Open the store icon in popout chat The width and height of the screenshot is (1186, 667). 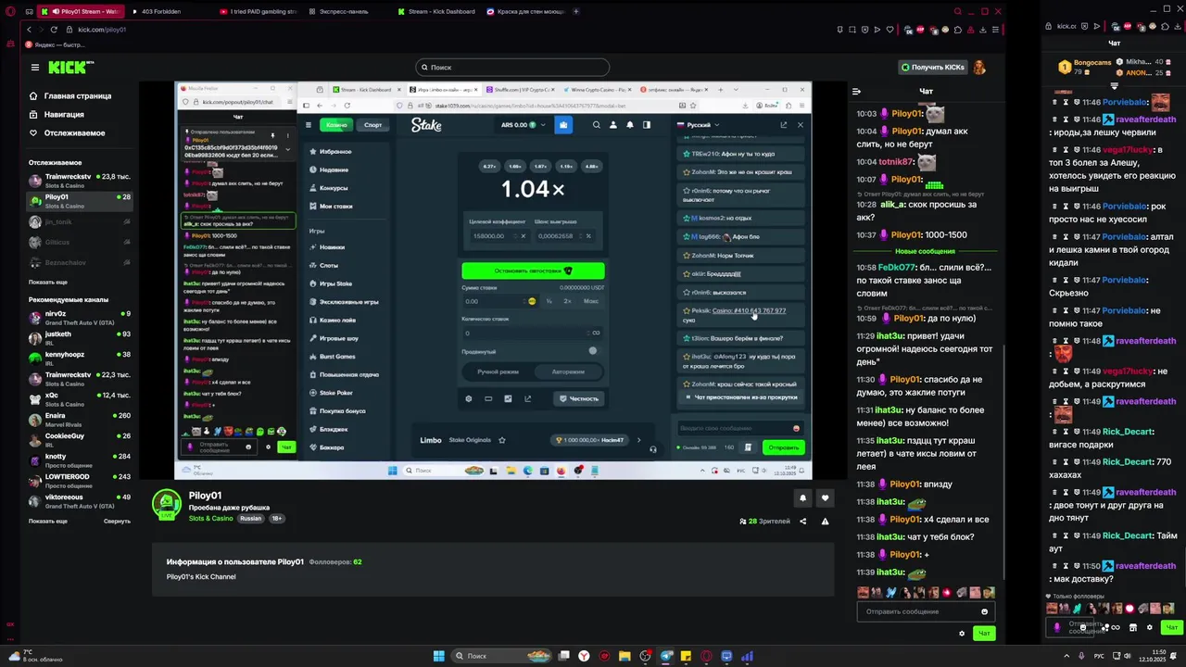coord(1133,627)
